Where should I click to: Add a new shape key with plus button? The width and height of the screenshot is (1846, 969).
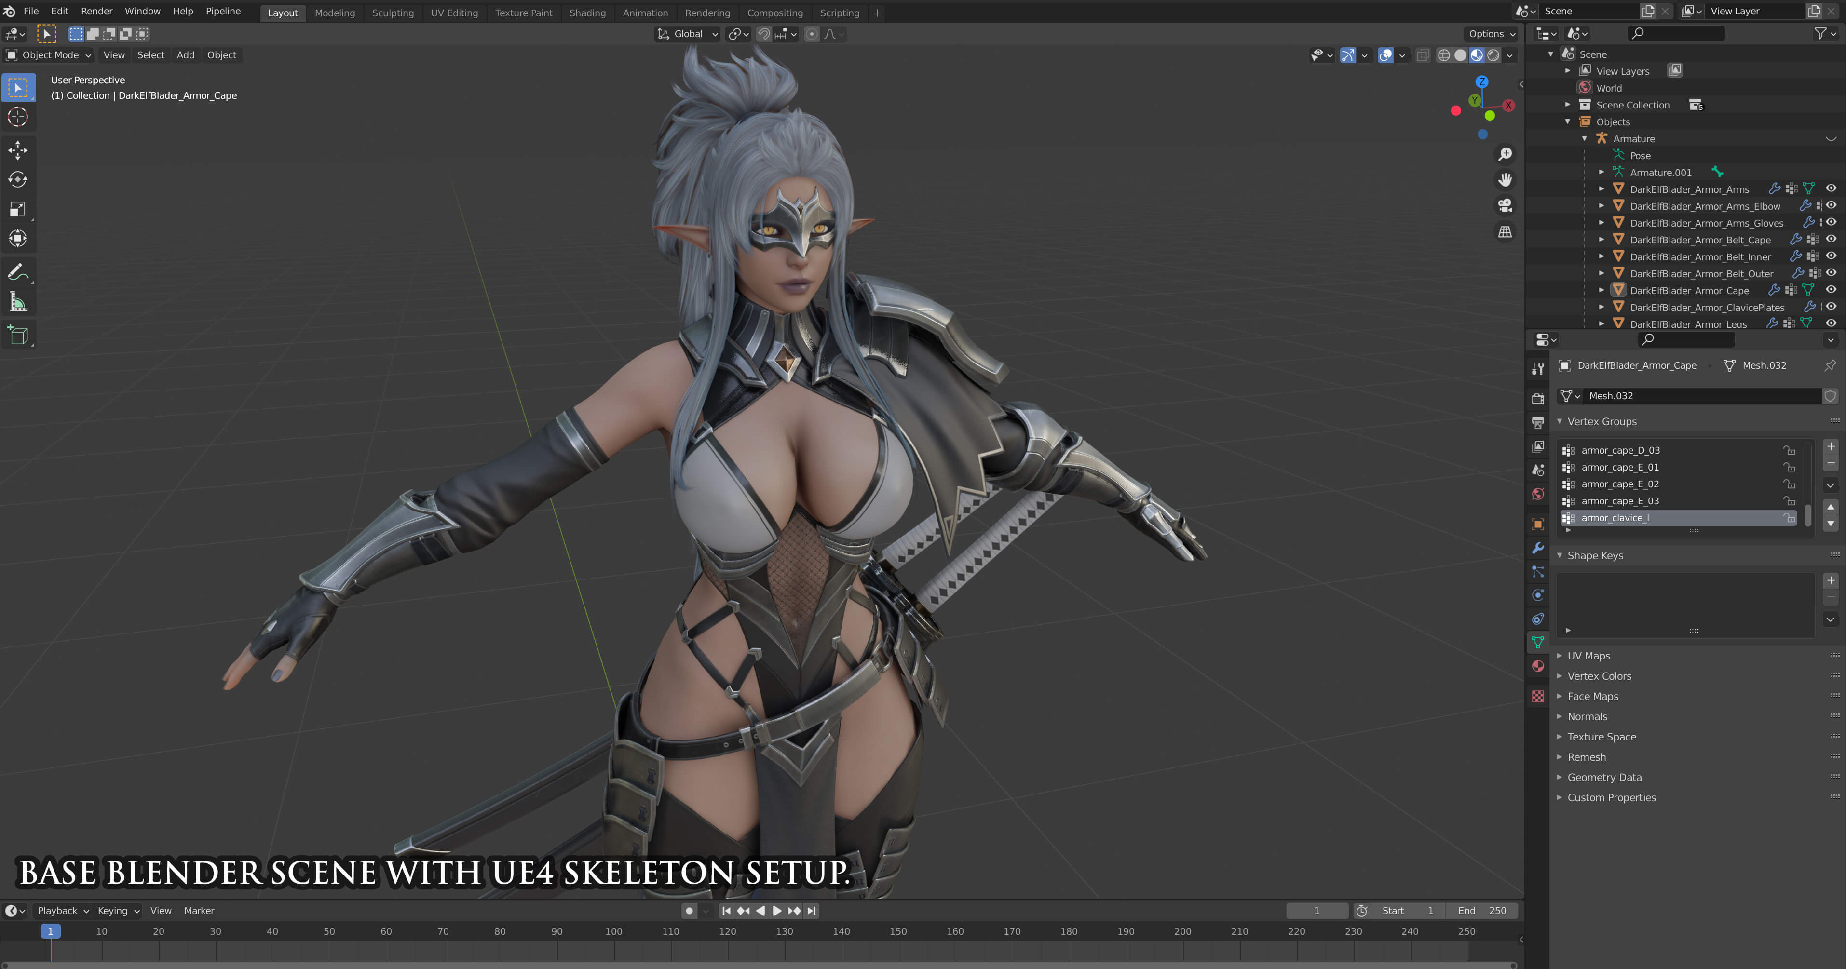click(x=1830, y=580)
